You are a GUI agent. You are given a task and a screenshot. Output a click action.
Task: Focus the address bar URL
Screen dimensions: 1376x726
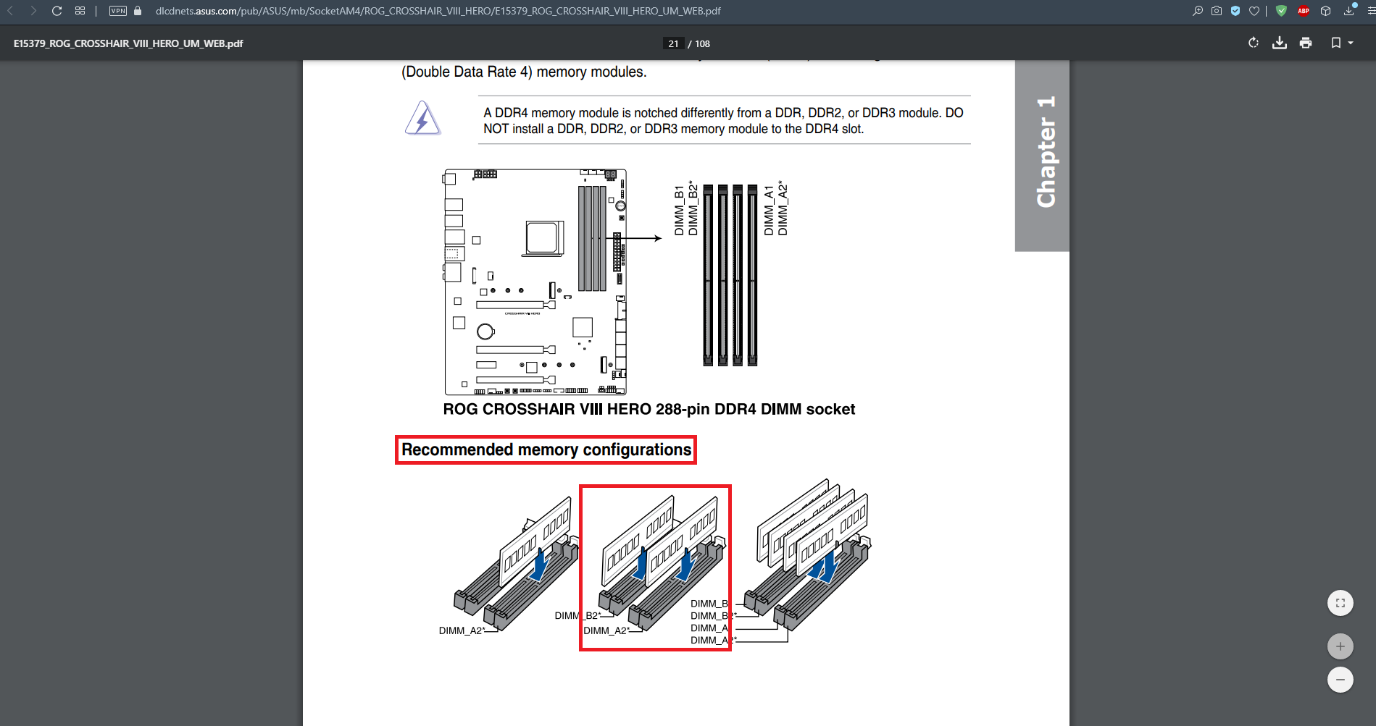(438, 11)
